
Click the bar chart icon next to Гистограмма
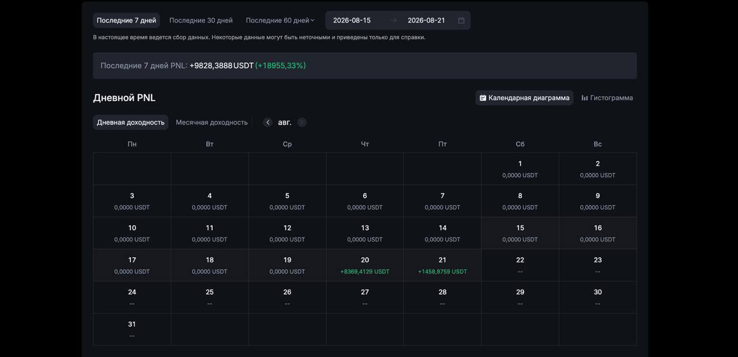585,98
